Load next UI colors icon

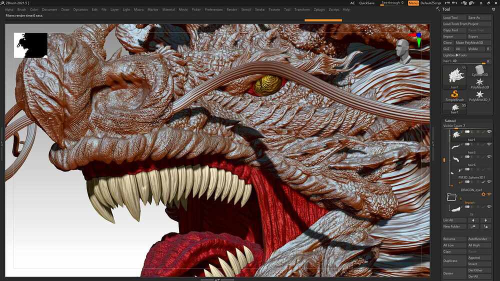[x=471, y=3]
